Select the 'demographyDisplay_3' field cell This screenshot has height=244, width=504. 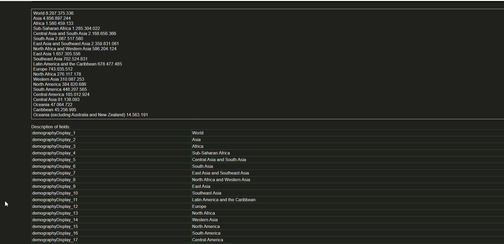click(111, 146)
